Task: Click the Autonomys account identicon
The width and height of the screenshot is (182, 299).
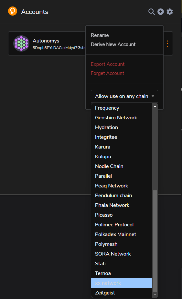Action: pyautogui.click(x=21, y=43)
